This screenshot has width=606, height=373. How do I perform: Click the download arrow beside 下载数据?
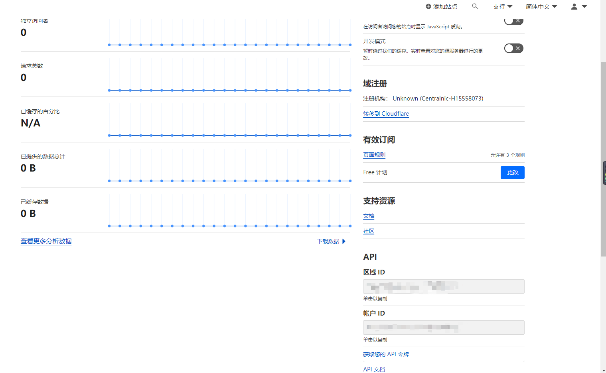pyautogui.click(x=343, y=241)
